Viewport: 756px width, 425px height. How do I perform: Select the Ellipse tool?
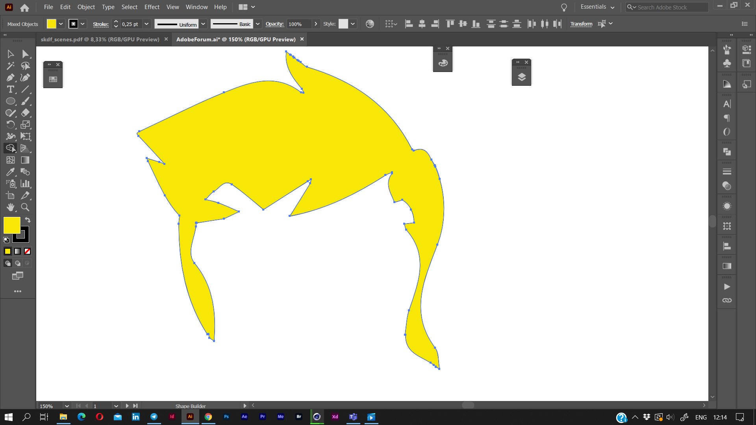tap(11, 101)
